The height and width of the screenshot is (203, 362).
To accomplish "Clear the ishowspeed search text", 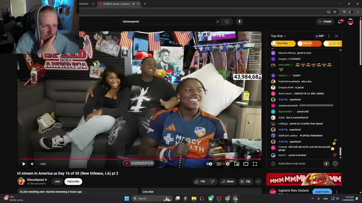I will point(218,21).
